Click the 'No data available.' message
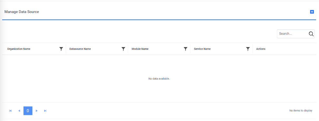This screenshot has height=121, width=319. 159,79
